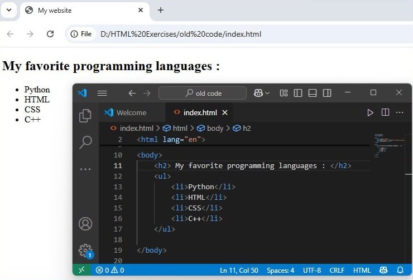Switch to the Welcome tab

pyautogui.click(x=132, y=112)
